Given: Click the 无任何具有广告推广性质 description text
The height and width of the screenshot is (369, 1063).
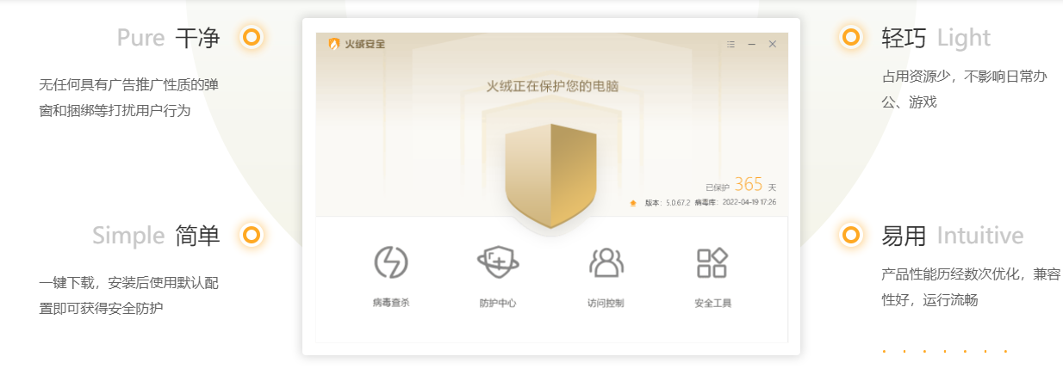Looking at the screenshot, I should coord(128,98).
